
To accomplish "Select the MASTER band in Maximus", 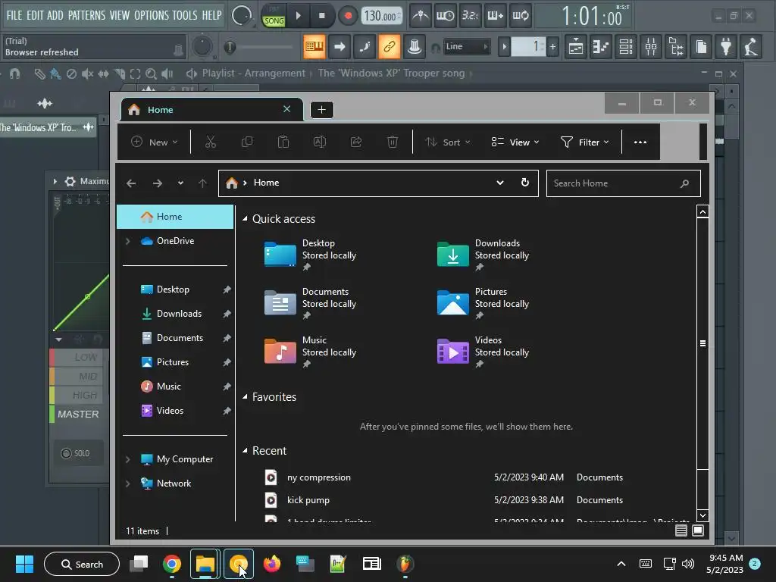I will [x=77, y=415].
